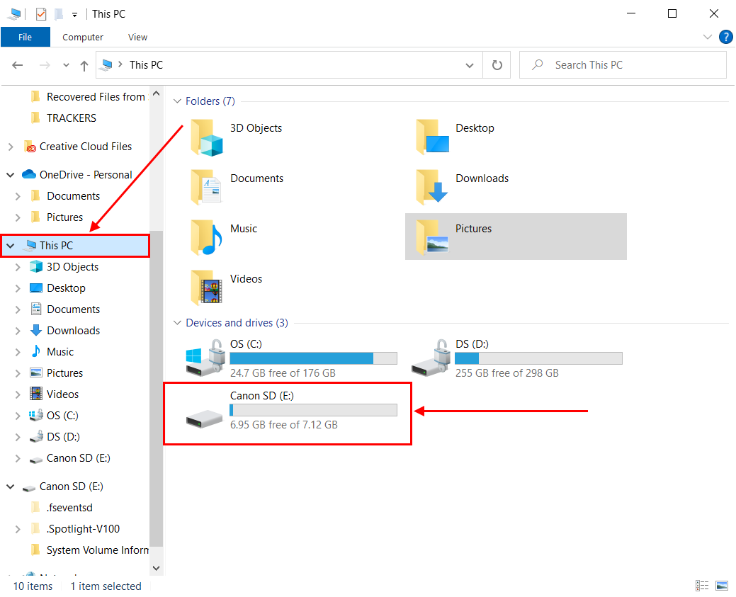Open the Downloads folder
This screenshot has height=597, width=736.
pyautogui.click(x=482, y=178)
